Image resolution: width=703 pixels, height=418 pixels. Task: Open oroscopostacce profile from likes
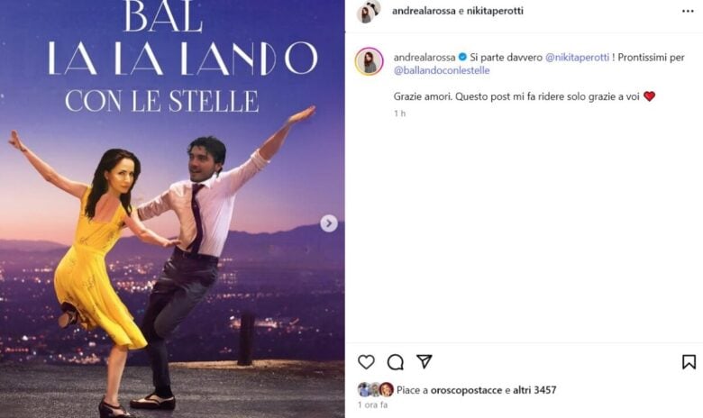(x=466, y=390)
